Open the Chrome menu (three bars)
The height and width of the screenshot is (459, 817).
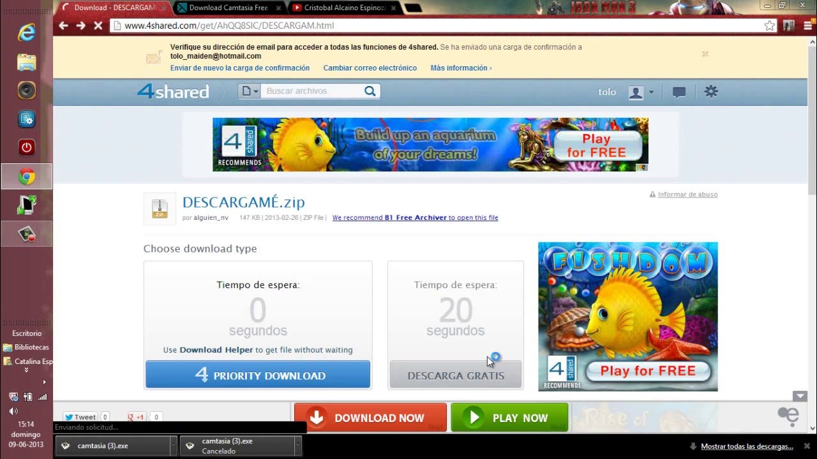tap(808, 25)
